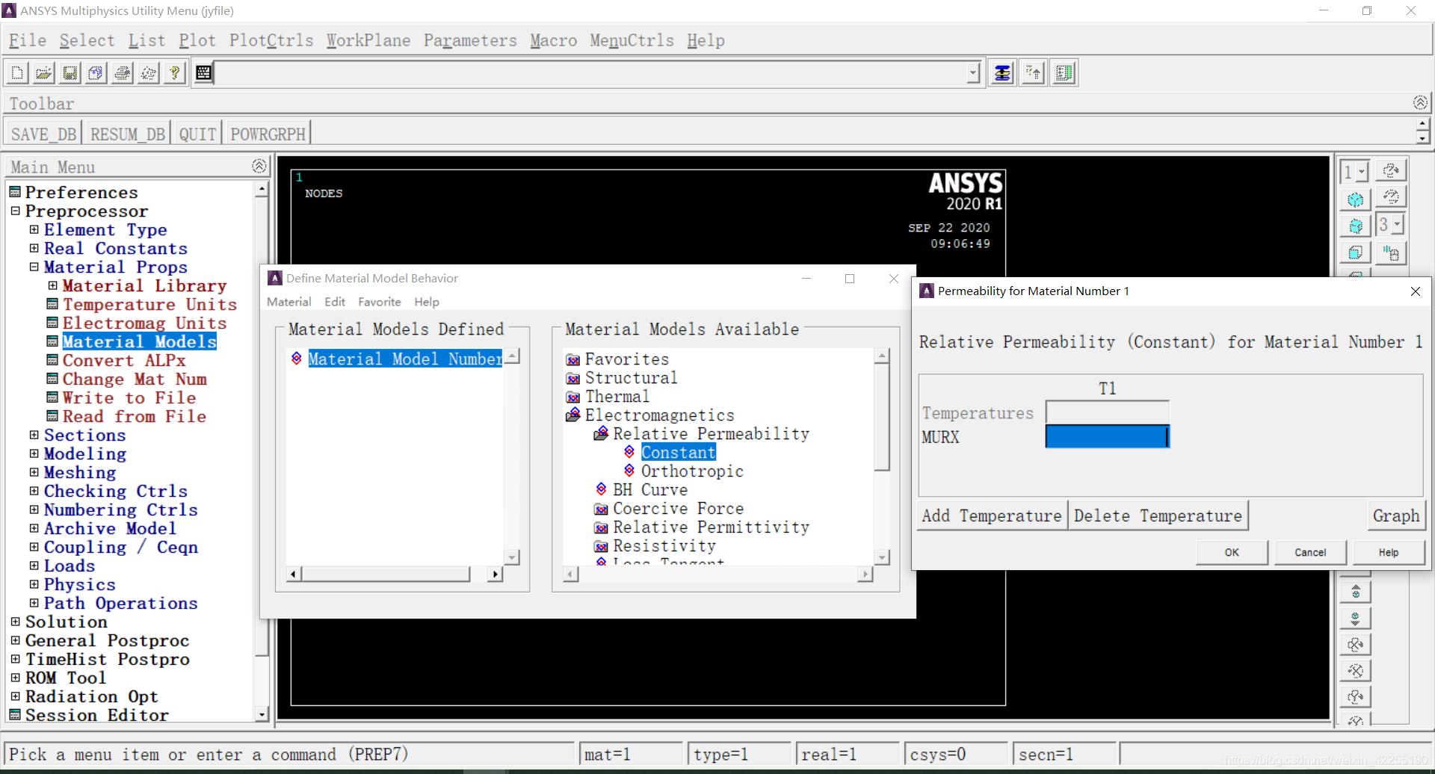Click the Add Temperature button

[991, 516]
